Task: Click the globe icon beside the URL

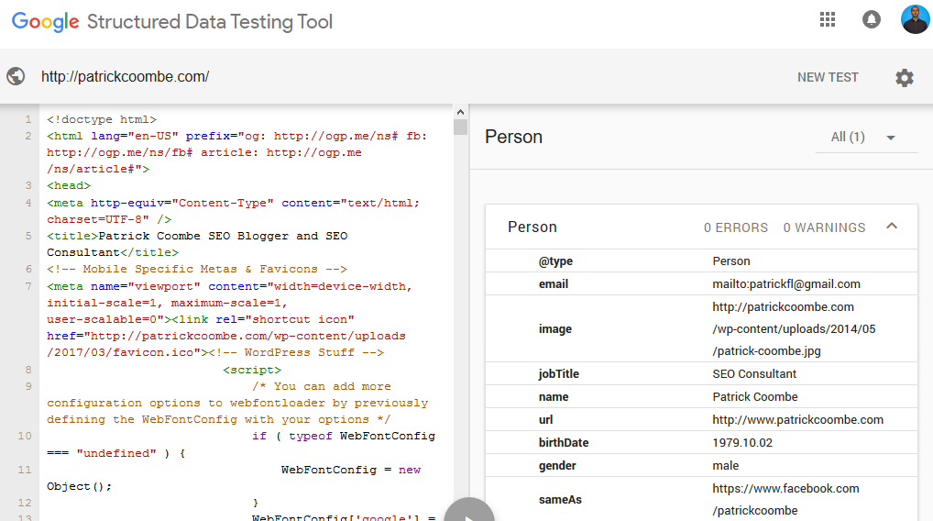Action: click(x=16, y=76)
